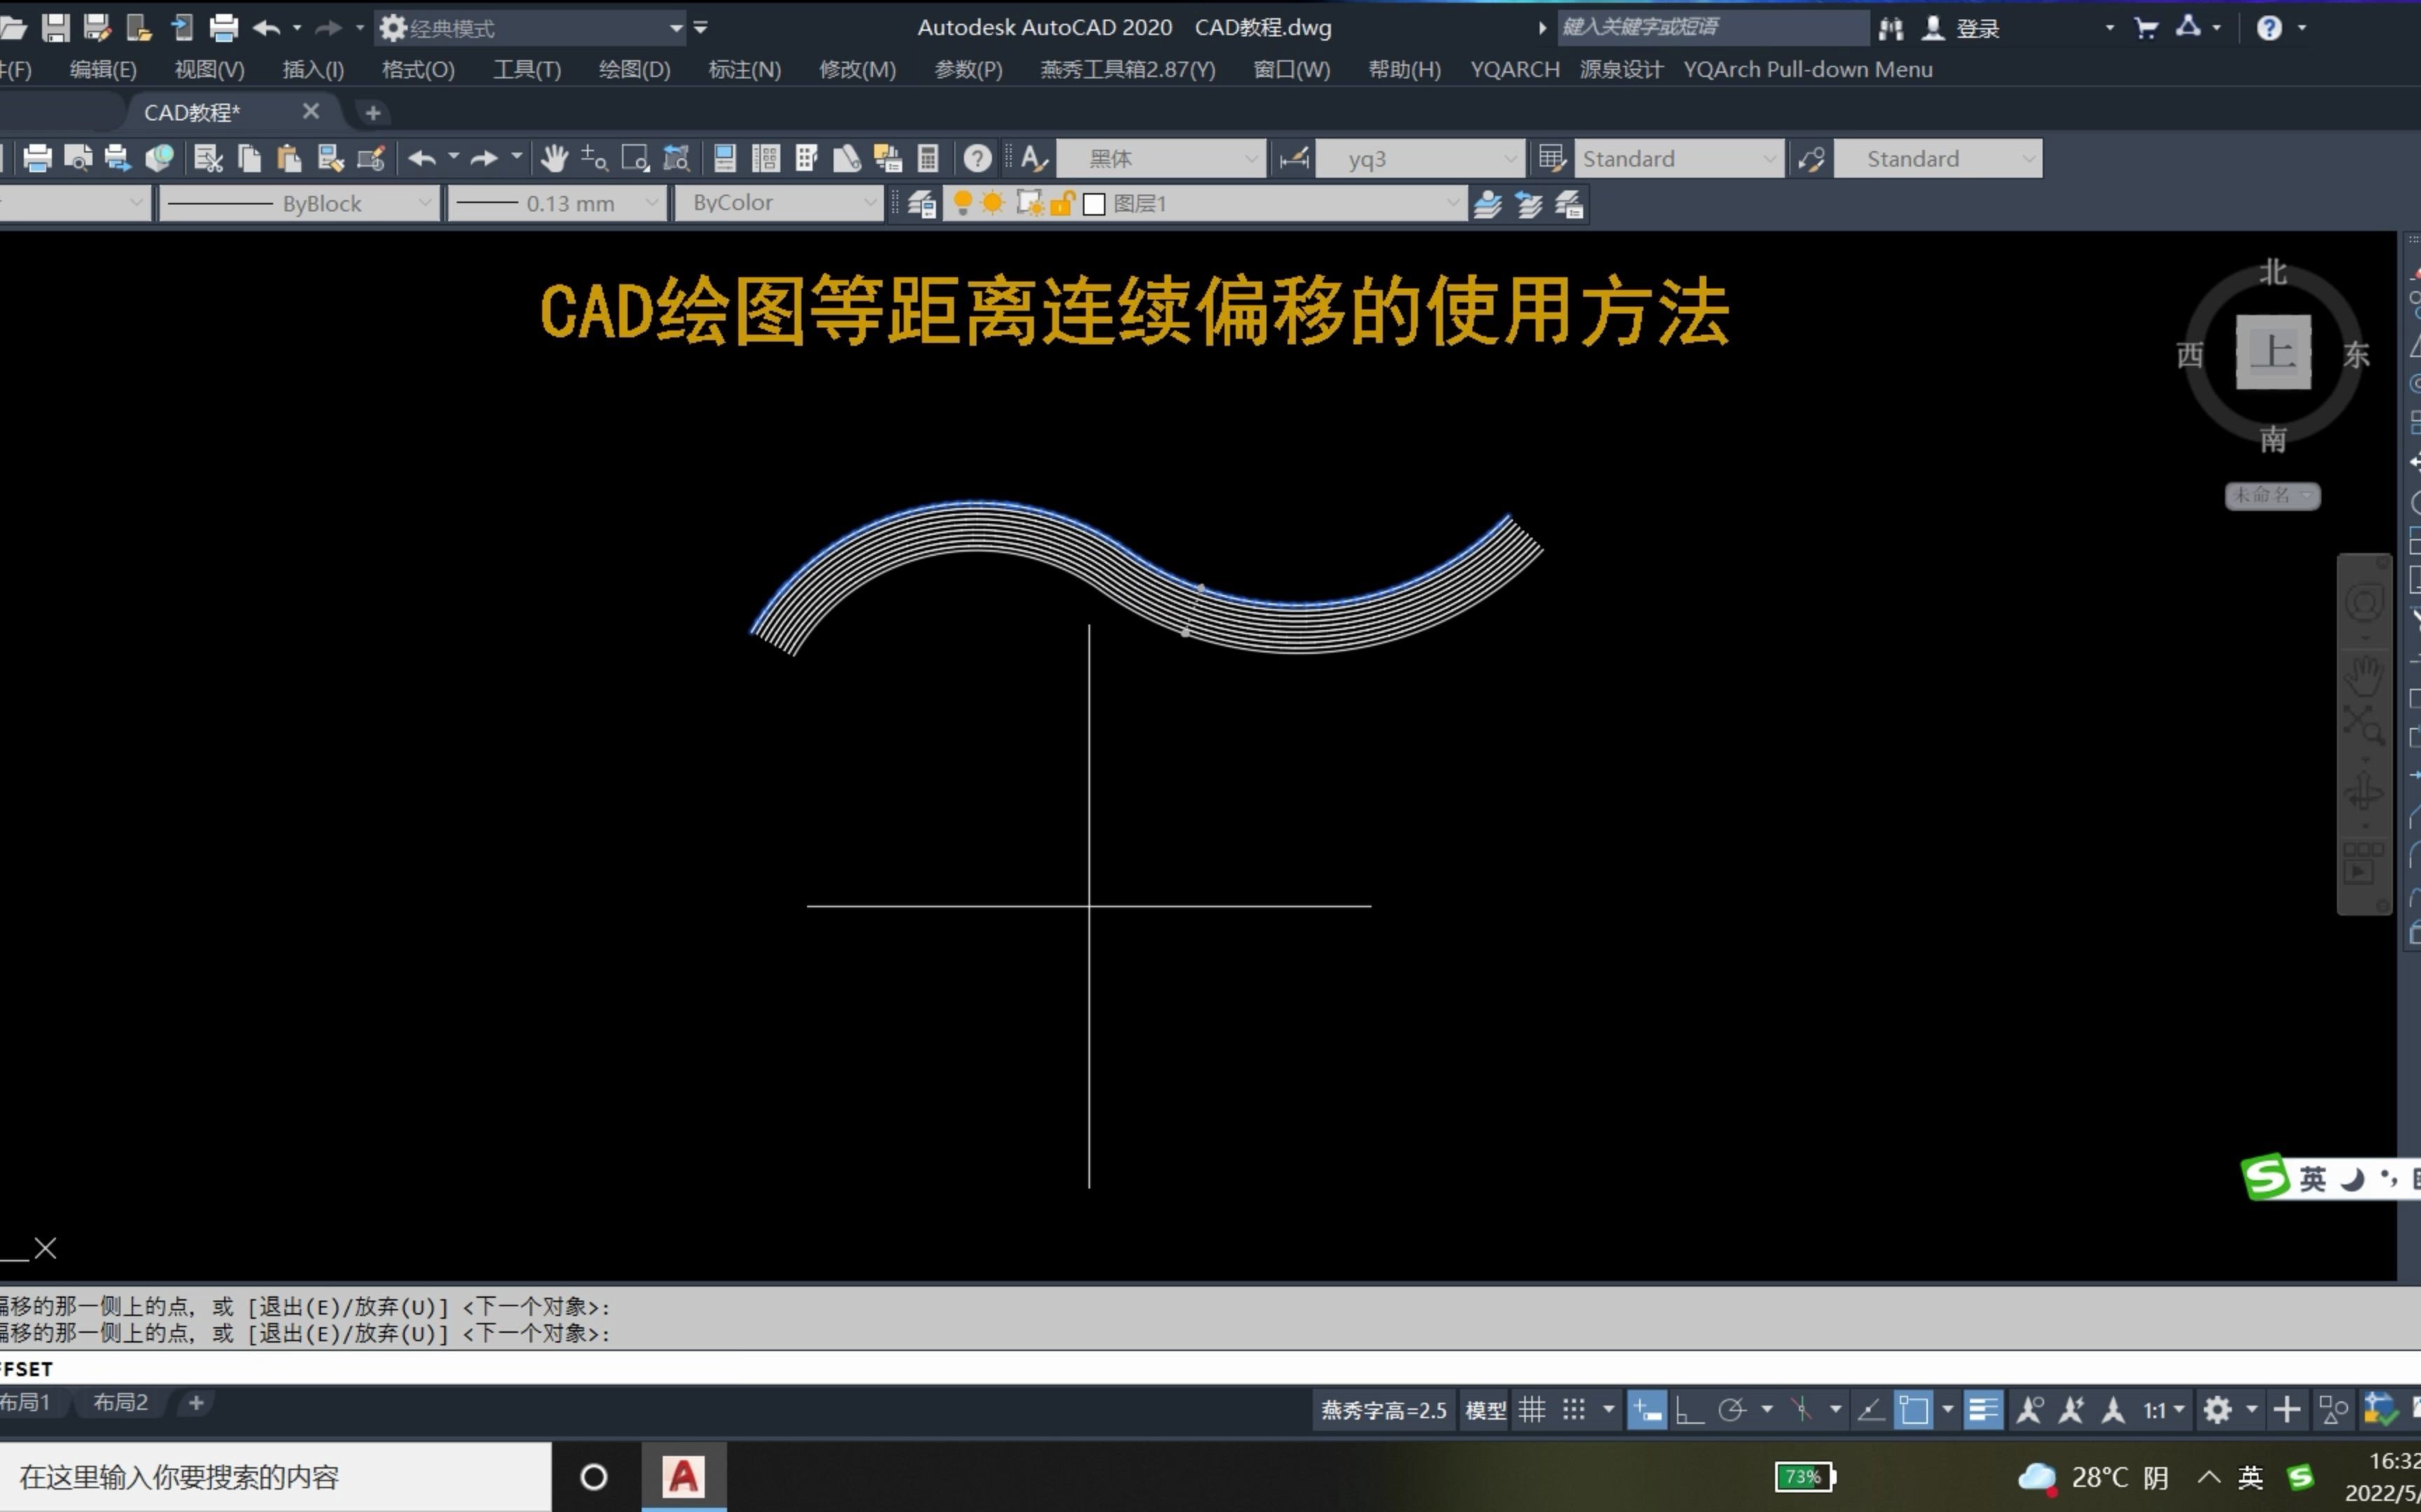Open the Properties palette icon
The height and width of the screenshot is (1512, 2421).
click(724, 158)
